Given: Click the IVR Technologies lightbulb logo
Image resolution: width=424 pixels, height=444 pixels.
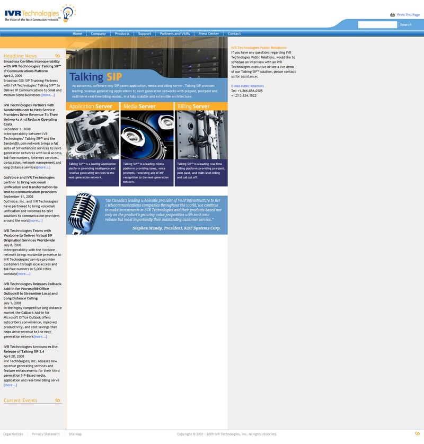Looking at the screenshot, I should tap(40, 13).
